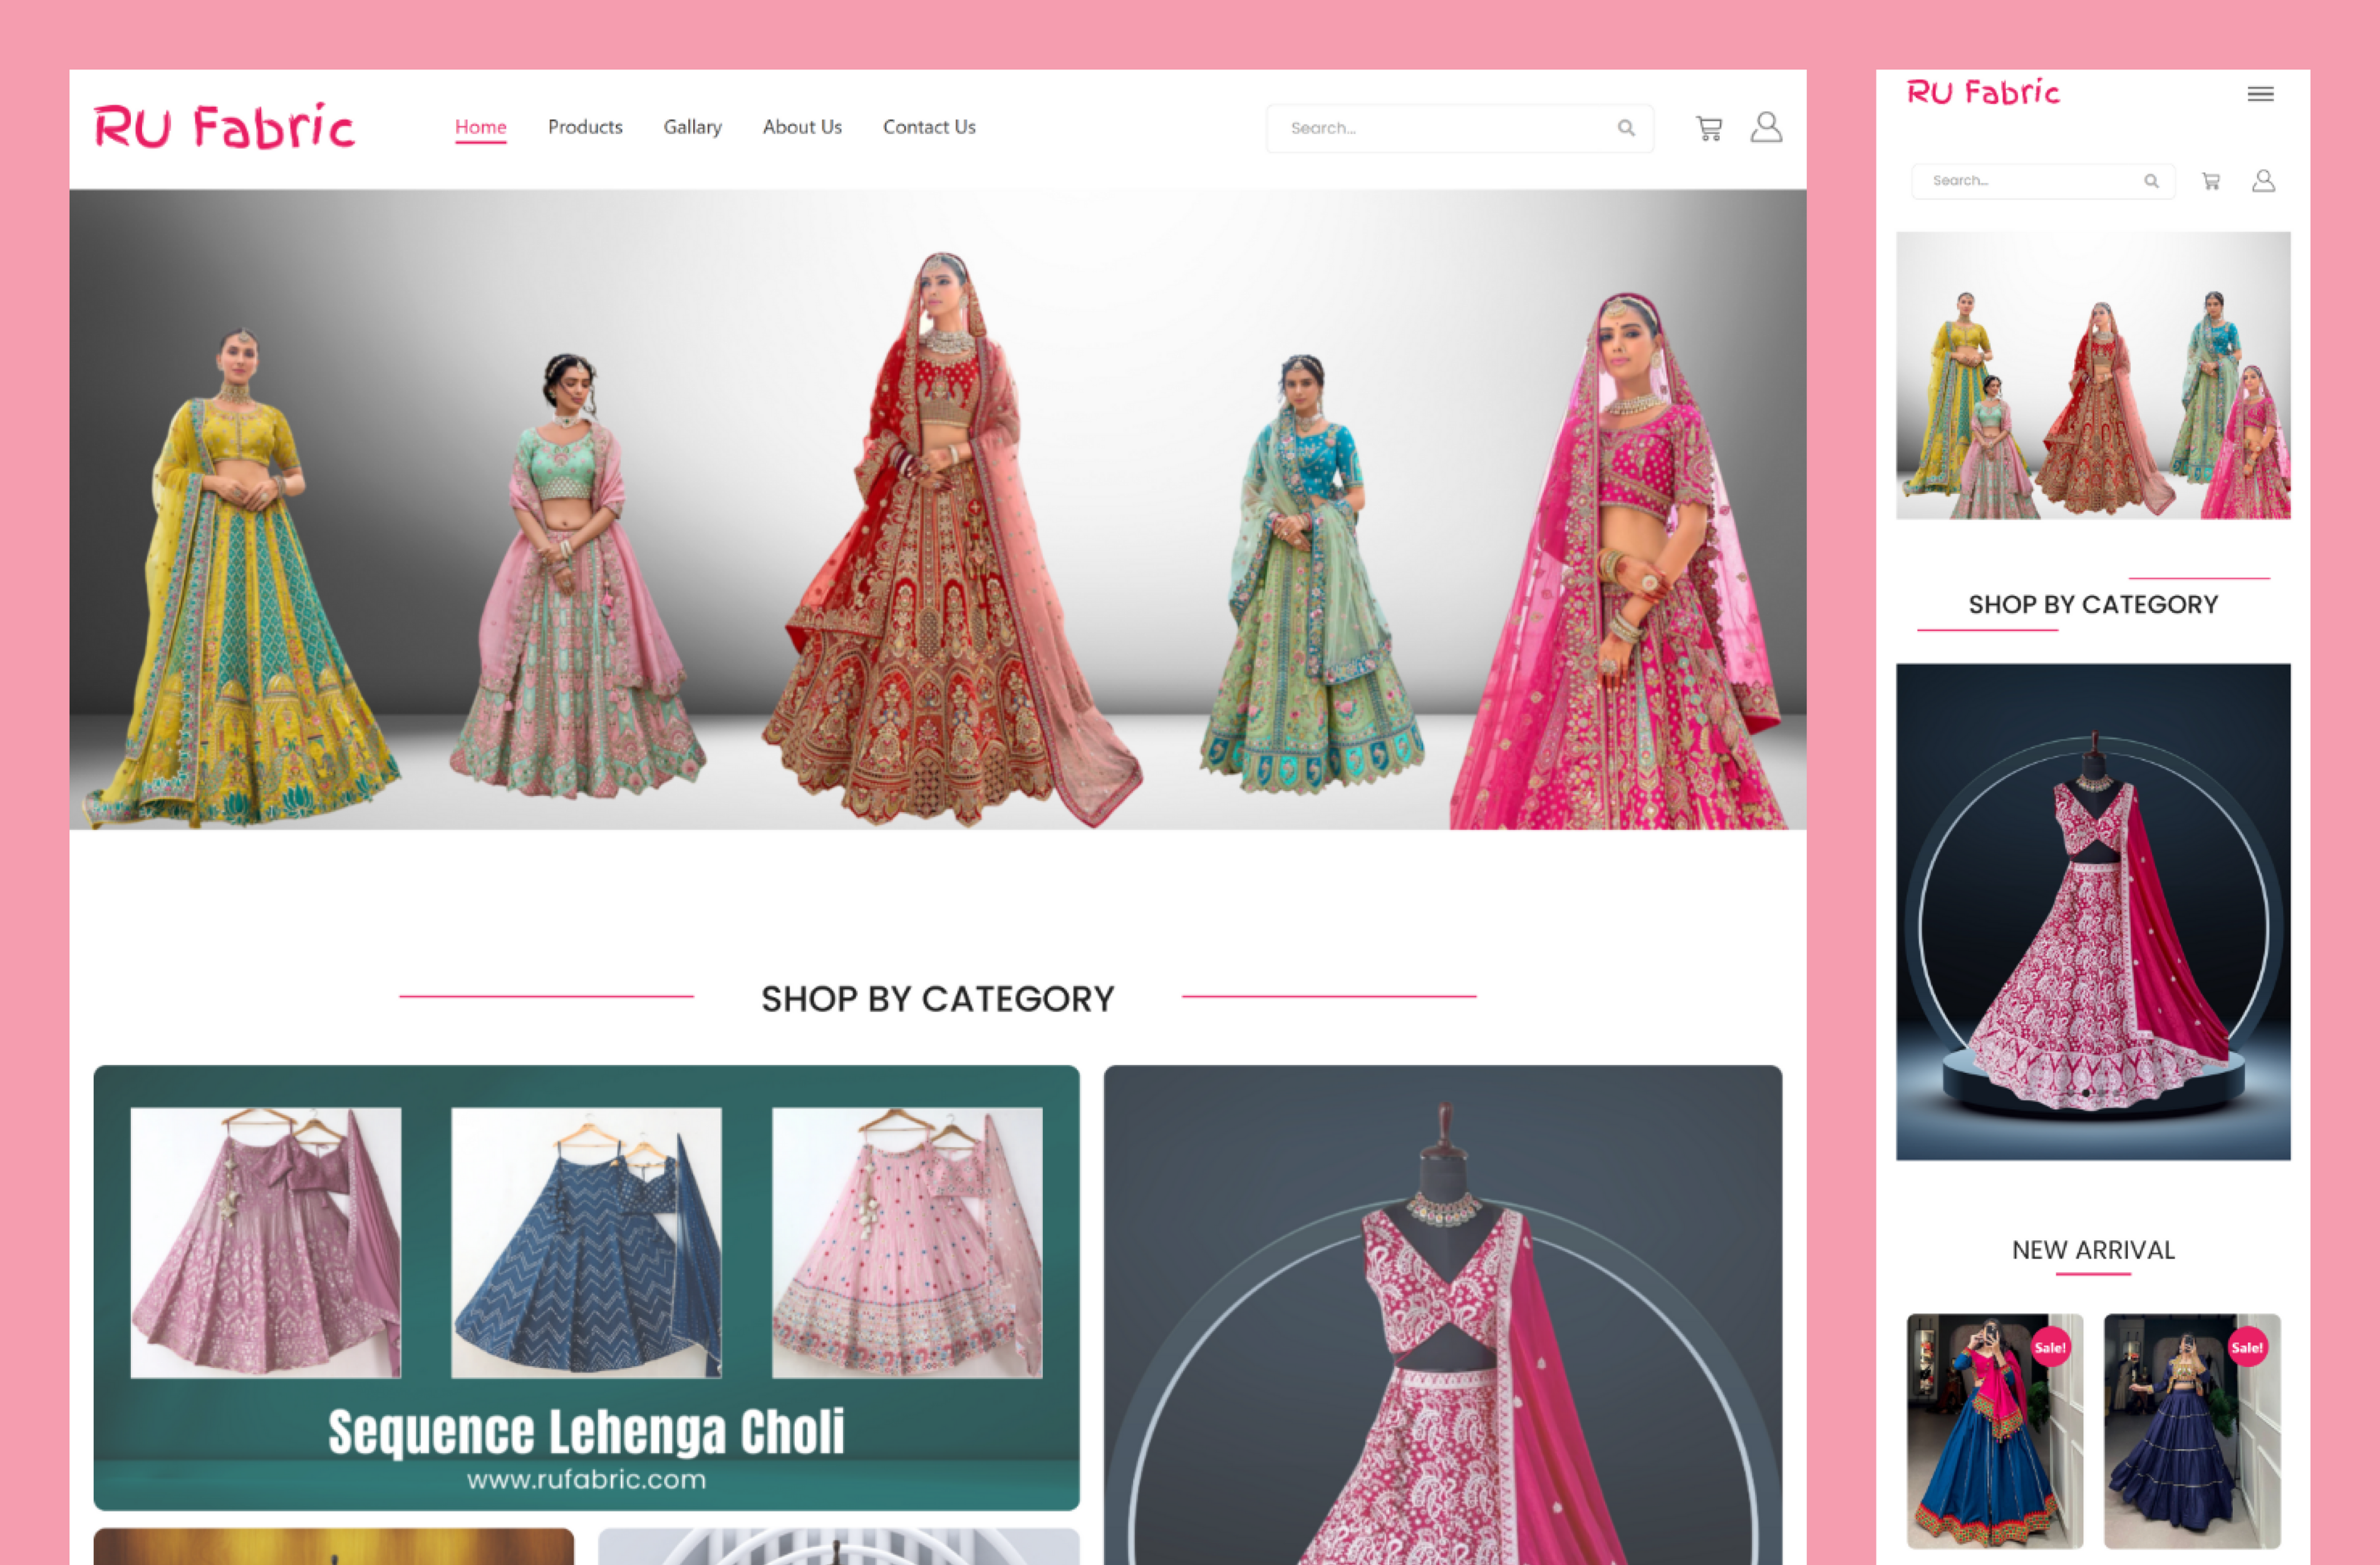Click the mobile shopping cart icon
This screenshot has height=1565, width=2380.
tap(2210, 181)
